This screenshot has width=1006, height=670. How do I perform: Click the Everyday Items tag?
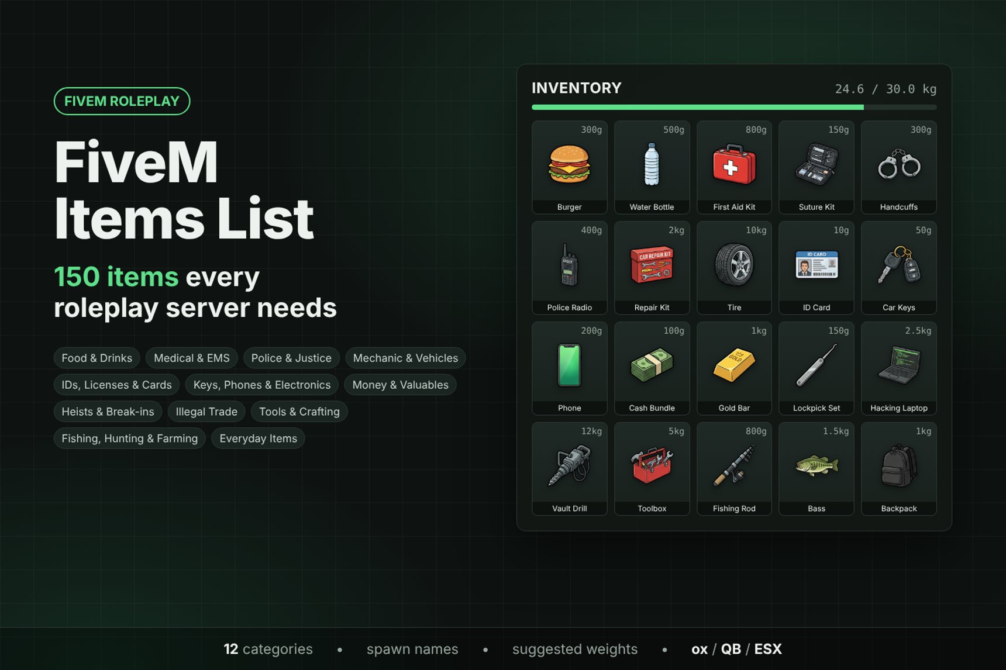[258, 438]
